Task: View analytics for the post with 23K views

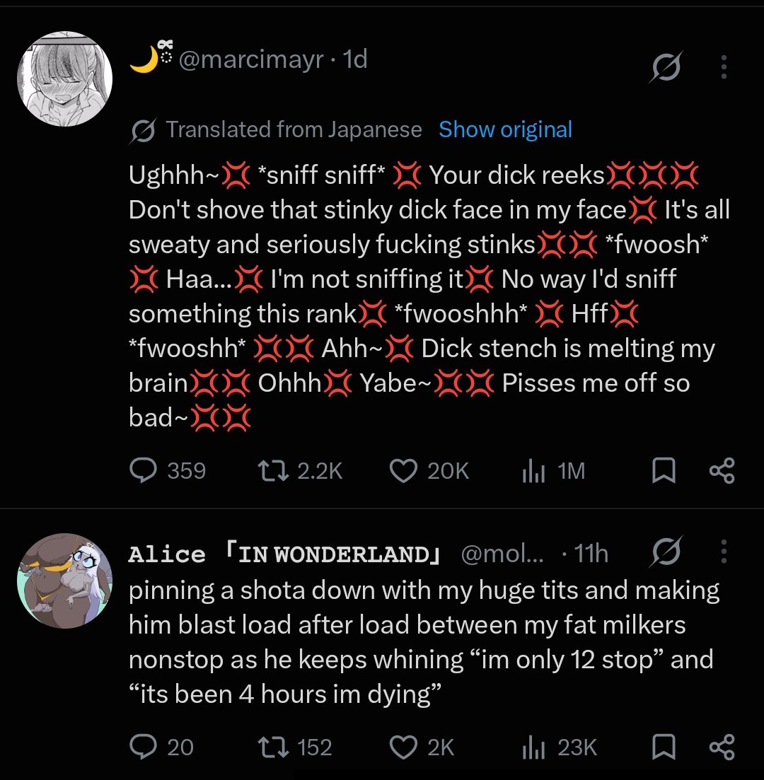Action: coord(559,747)
